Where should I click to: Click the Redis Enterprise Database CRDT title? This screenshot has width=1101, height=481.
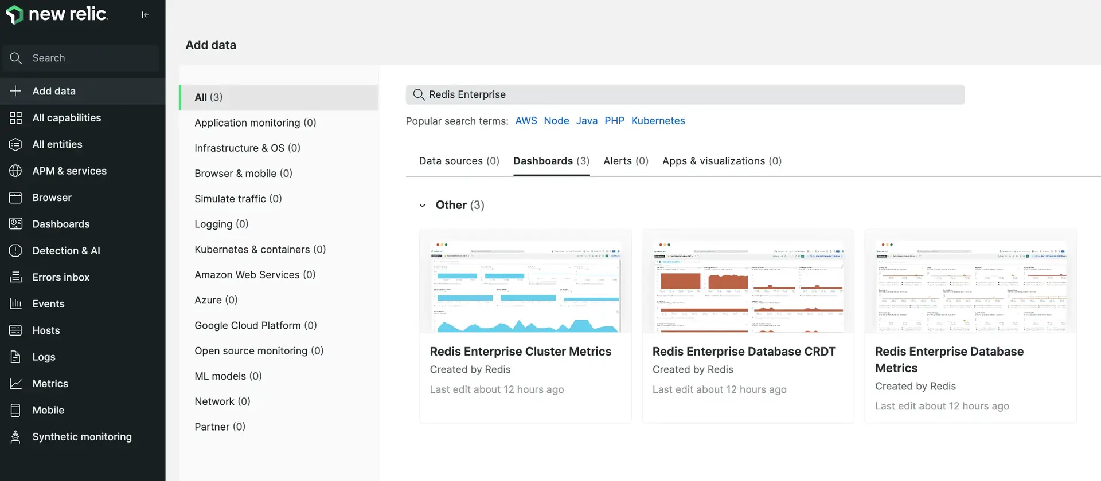[744, 352]
